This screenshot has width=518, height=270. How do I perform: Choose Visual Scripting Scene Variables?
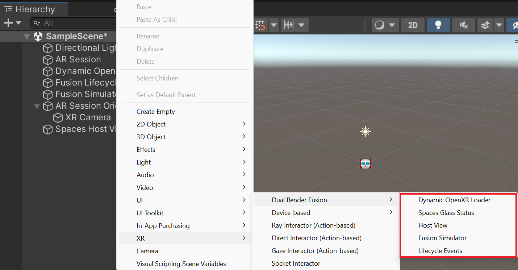coord(184,264)
